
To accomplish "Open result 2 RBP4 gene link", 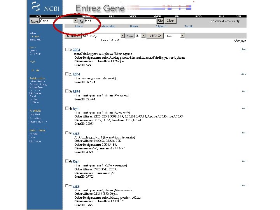I will click(x=76, y=74).
